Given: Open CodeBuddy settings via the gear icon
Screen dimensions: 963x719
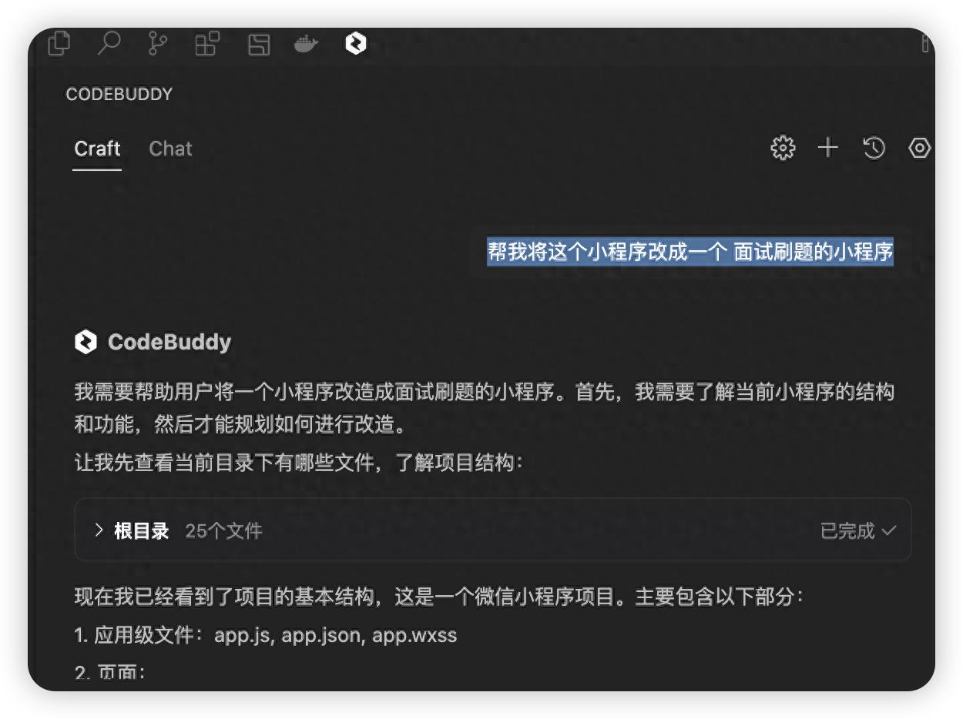Looking at the screenshot, I should click(782, 149).
